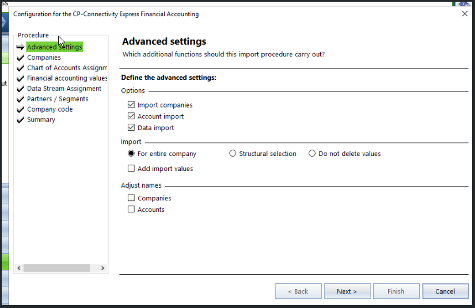Disable Data import option
This screenshot has height=308, width=475.
click(x=131, y=128)
